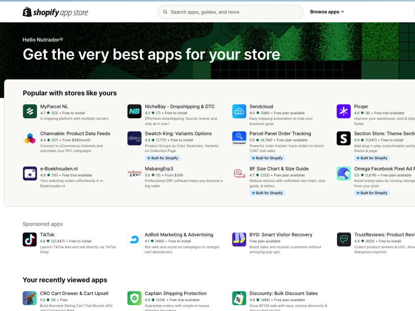Image resolution: width=415 pixels, height=311 pixels.
Task: Open AdRoll Marketing & Advertising link
Action: click(x=179, y=235)
